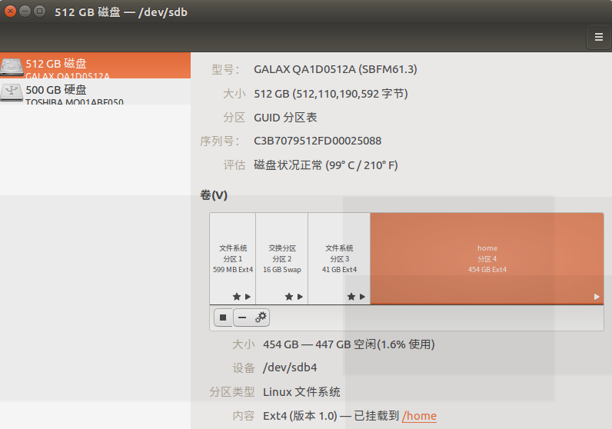The width and height of the screenshot is (612, 429).
Task: Select swap partition 2 16 GB block
Action: click(282, 258)
